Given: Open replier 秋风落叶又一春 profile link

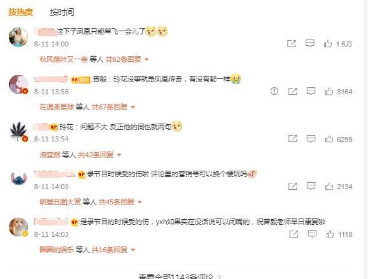Looking at the screenshot, I should pos(64,59).
